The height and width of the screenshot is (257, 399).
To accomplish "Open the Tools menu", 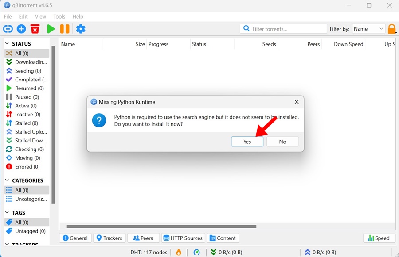I will pyautogui.click(x=59, y=16).
